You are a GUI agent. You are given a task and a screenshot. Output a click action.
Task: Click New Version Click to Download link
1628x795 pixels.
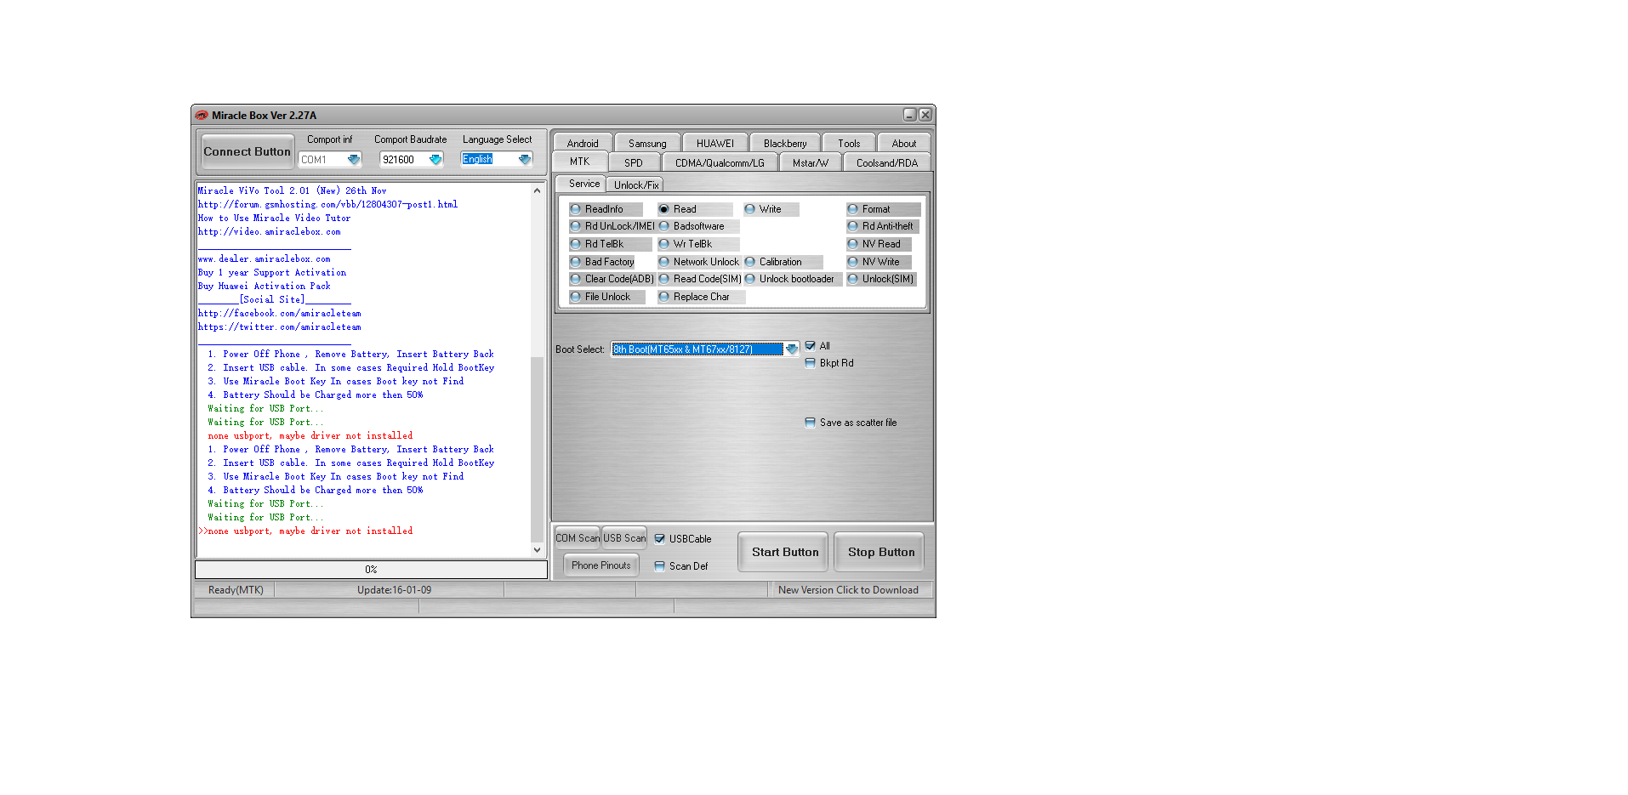pyautogui.click(x=848, y=590)
